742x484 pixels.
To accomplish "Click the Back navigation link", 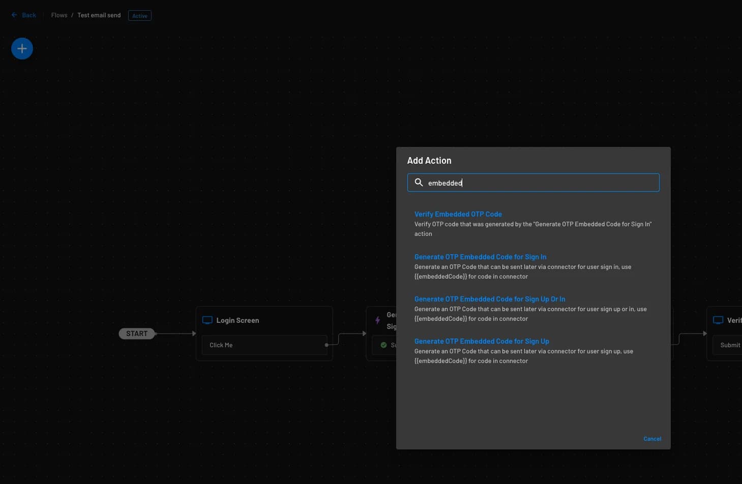I will point(28,15).
